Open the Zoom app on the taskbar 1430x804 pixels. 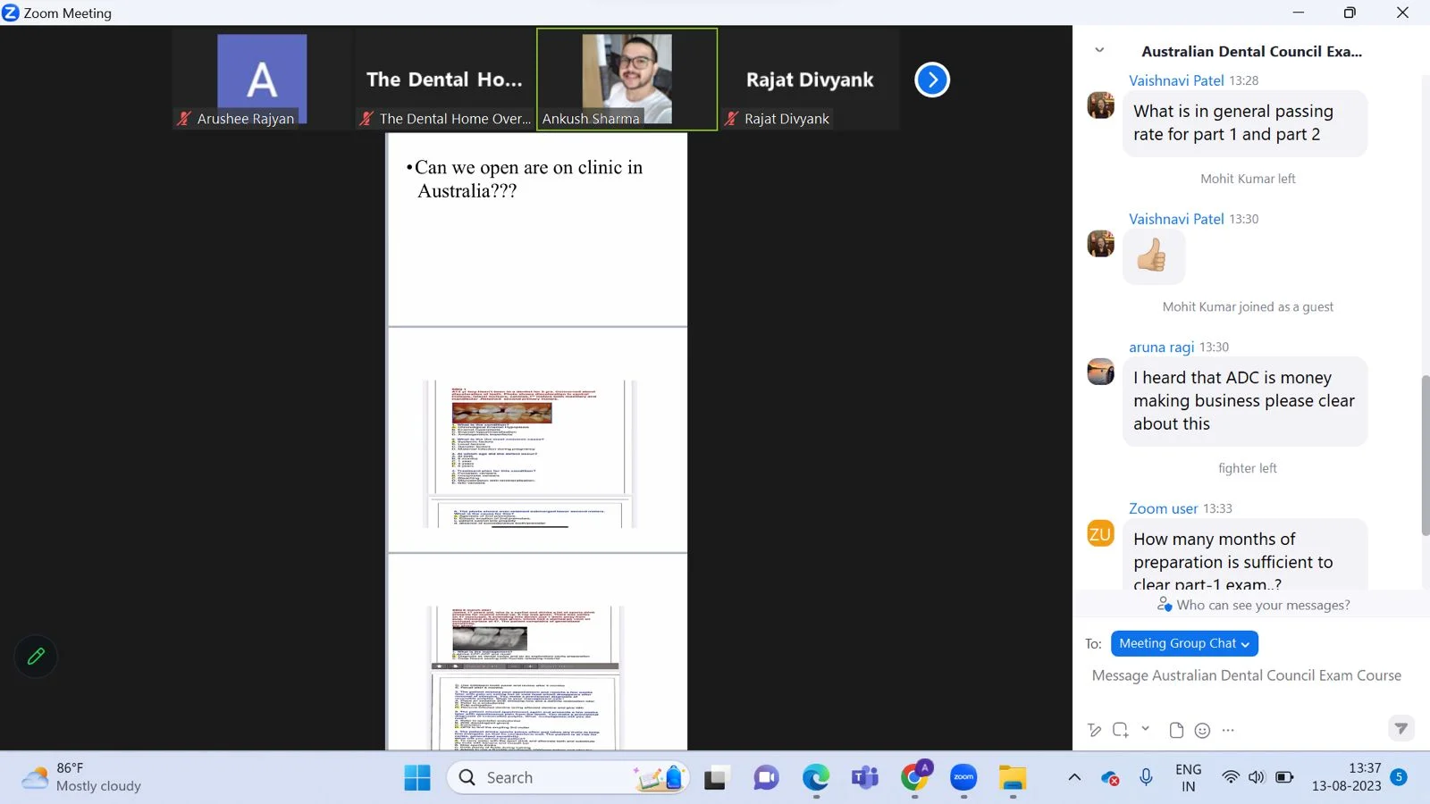963,778
